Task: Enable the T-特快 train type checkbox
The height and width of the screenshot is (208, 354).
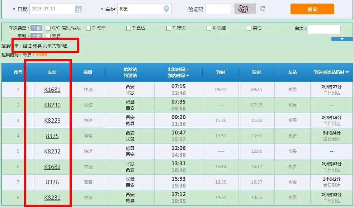Action: (168, 27)
